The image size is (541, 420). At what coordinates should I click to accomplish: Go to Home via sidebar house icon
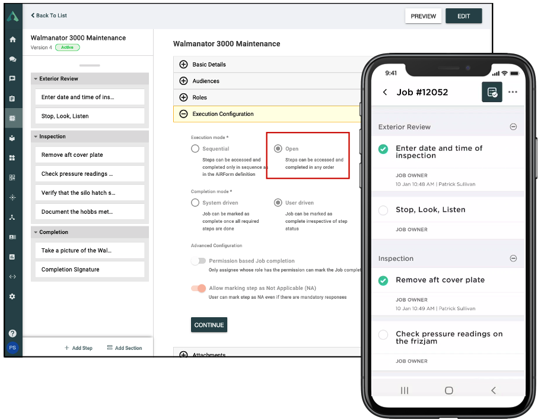[x=13, y=39]
